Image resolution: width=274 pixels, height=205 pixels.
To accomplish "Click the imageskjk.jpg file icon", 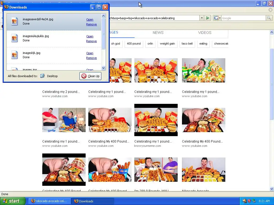I will [14, 55].
